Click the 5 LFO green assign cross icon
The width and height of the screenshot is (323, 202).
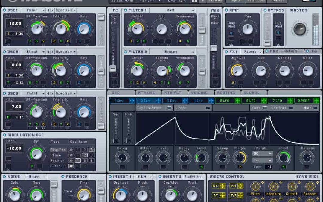[237, 101]
